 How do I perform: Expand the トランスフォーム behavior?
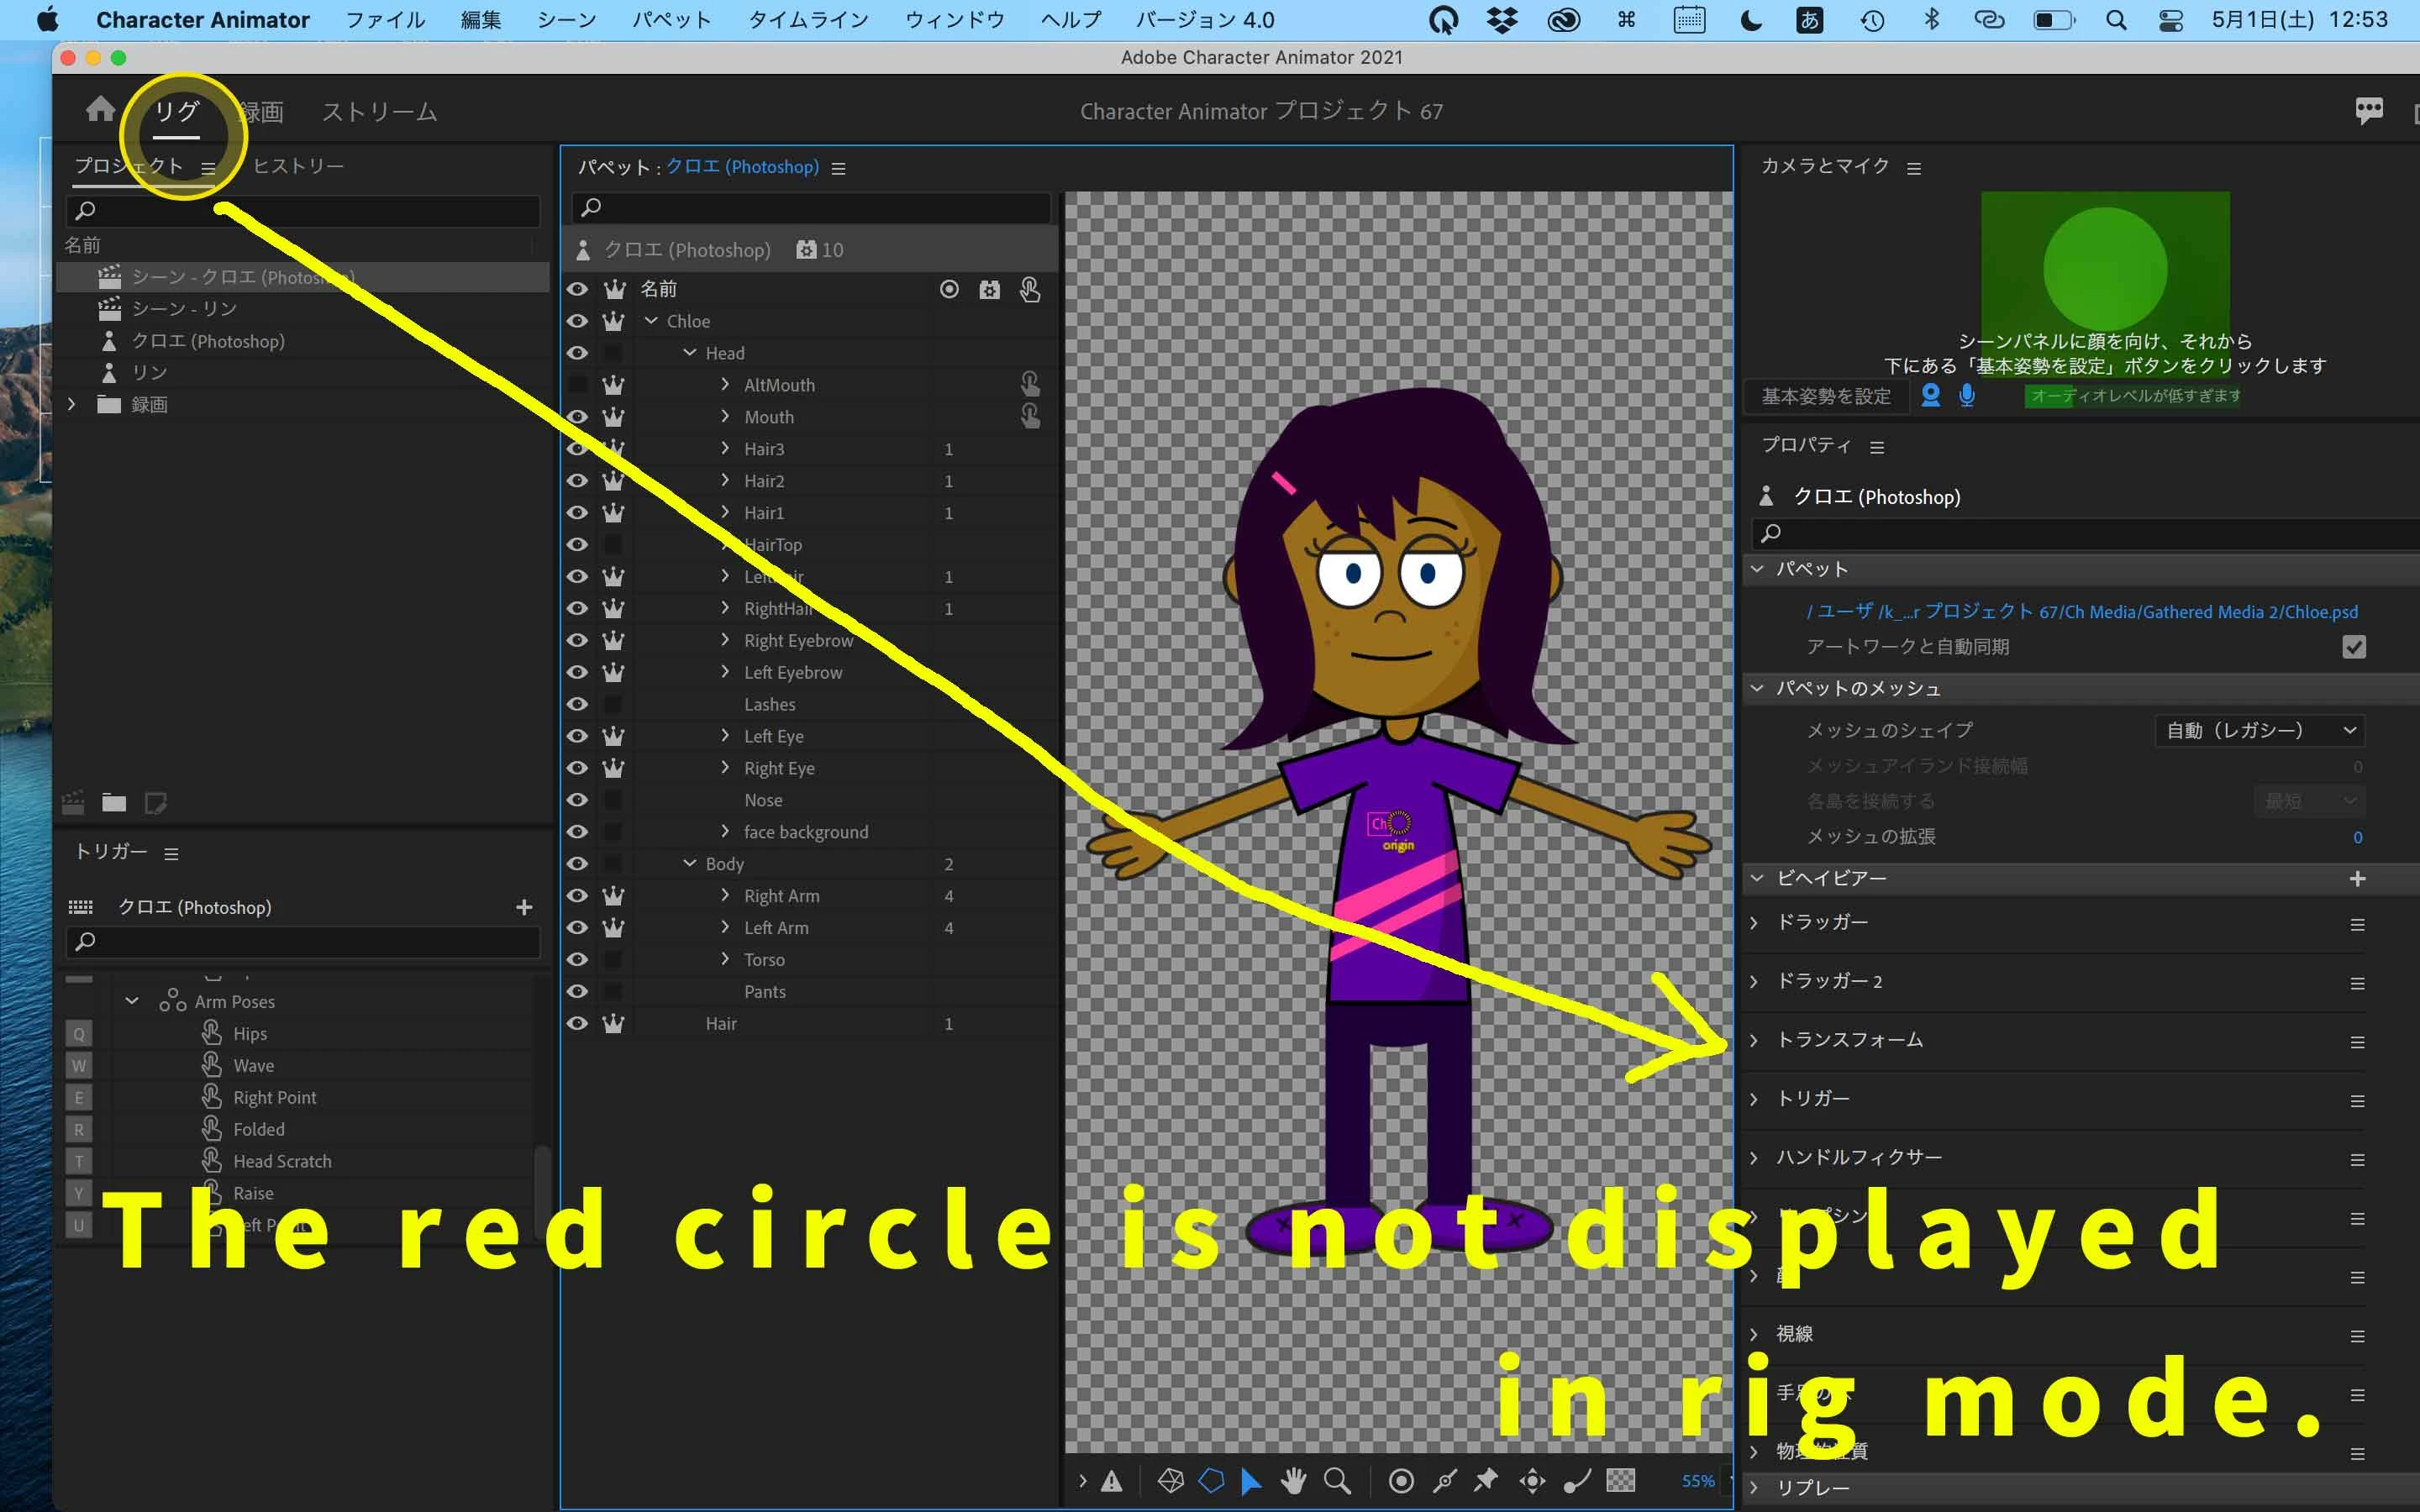1754,1040
